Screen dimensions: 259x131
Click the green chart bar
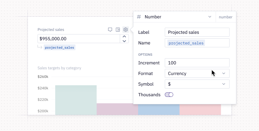(76, 100)
